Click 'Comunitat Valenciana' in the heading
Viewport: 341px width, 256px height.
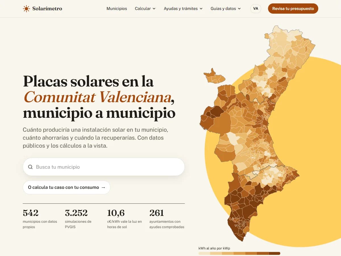tap(97, 97)
